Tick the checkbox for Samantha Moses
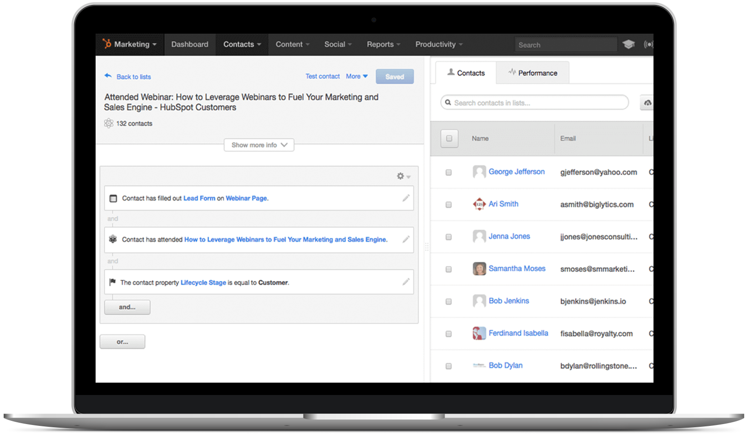Image resolution: width=750 pixels, height=435 pixels. 449,269
